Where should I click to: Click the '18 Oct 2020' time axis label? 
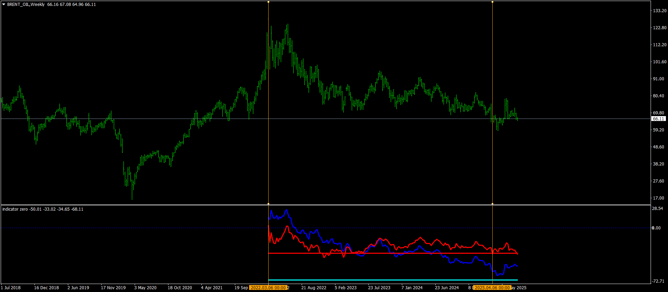(180, 288)
